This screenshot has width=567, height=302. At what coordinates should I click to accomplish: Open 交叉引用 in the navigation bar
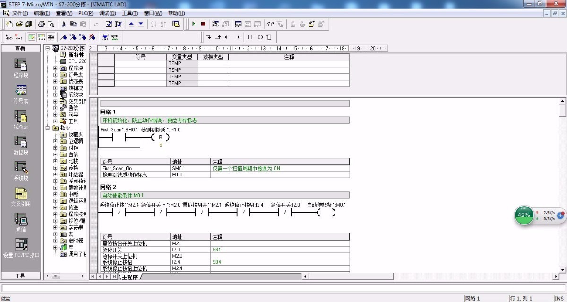[x=20, y=197]
